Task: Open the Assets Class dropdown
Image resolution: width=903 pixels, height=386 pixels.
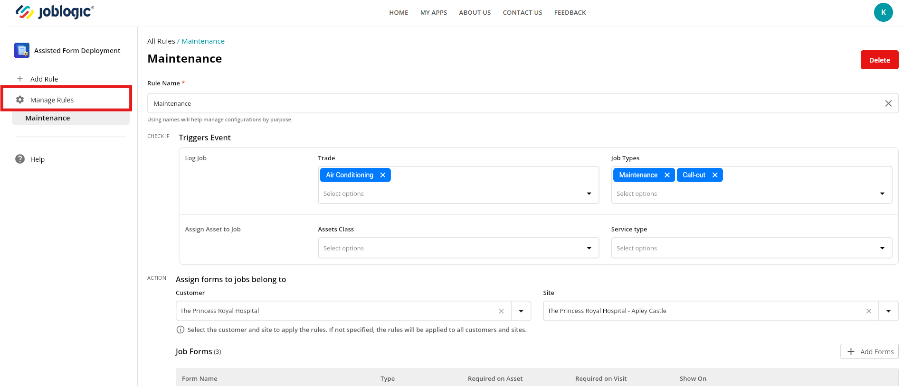Action: (458, 248)
